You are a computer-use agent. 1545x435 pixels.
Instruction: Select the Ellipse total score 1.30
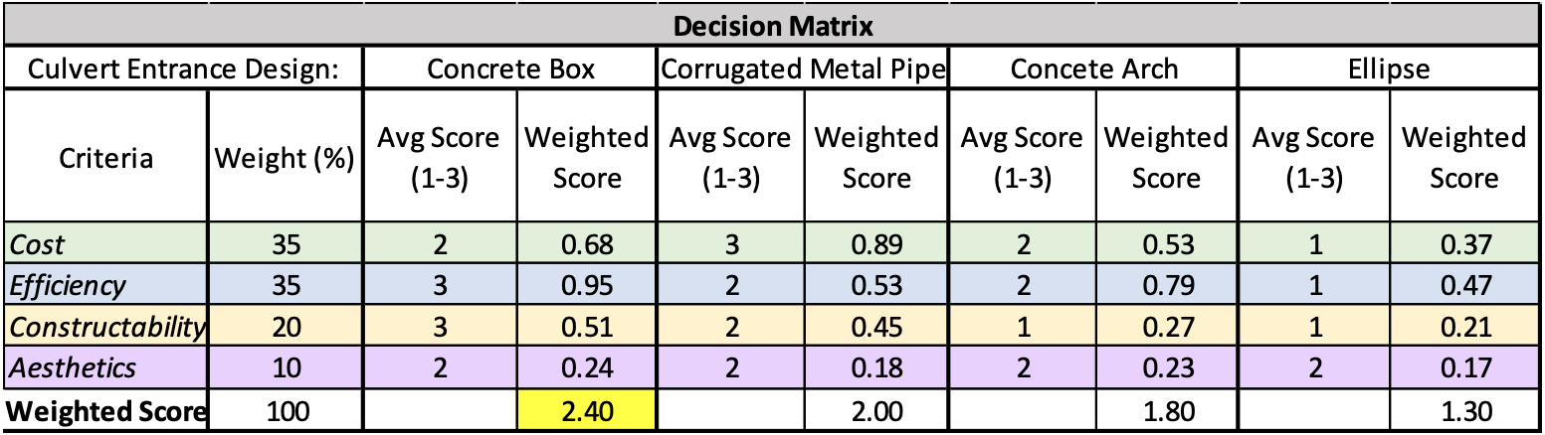coord(1462,410)
